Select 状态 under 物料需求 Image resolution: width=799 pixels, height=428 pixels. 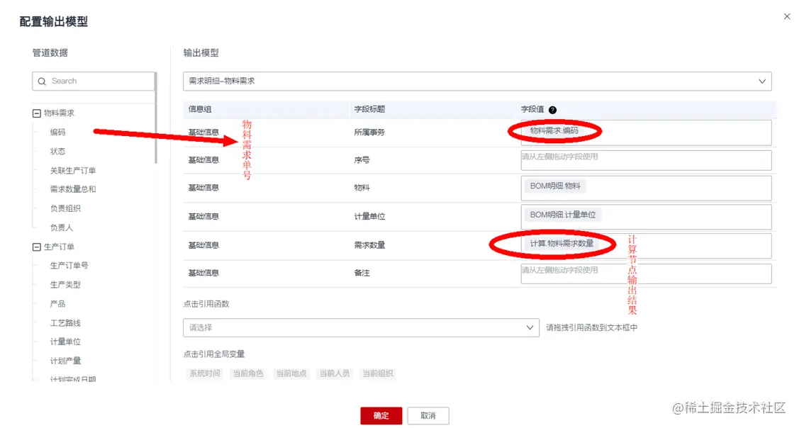pos(57,152)
